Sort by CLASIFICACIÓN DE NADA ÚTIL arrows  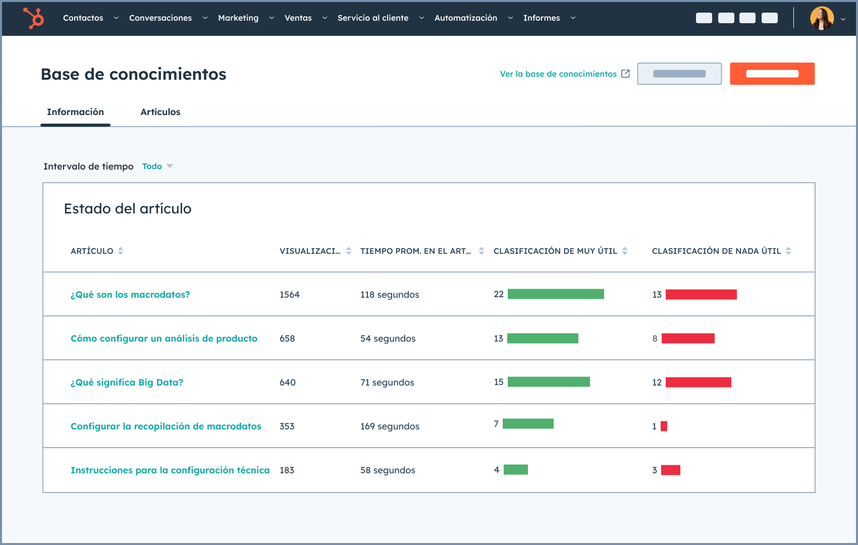788,251
